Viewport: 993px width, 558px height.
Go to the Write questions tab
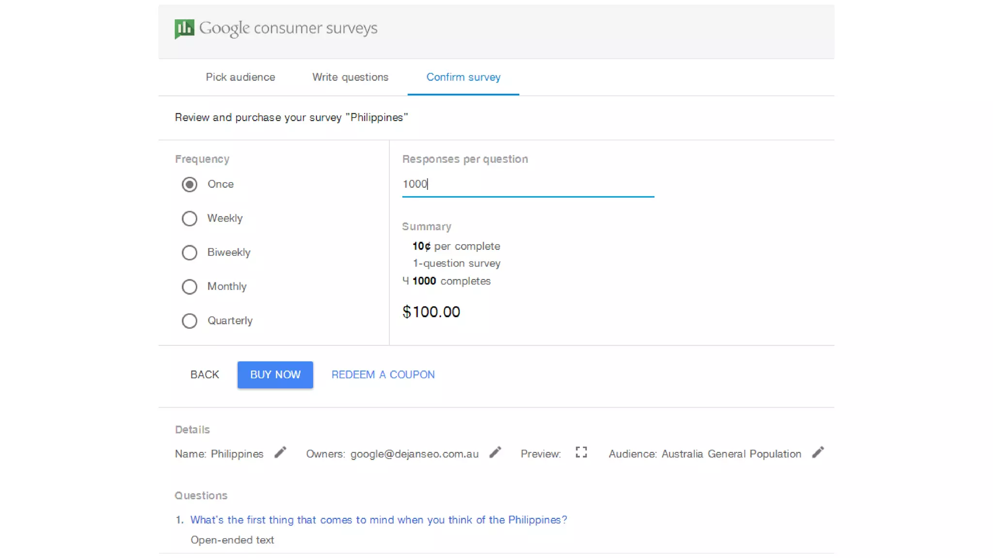tap(350, 77)
